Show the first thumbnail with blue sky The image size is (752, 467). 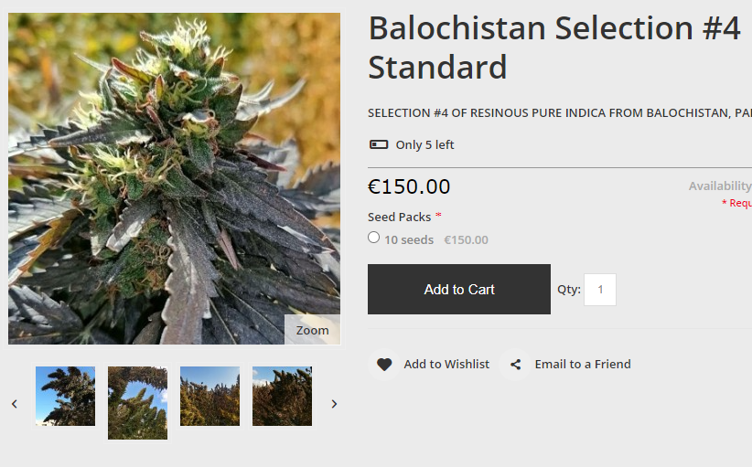tap(65, 397)
